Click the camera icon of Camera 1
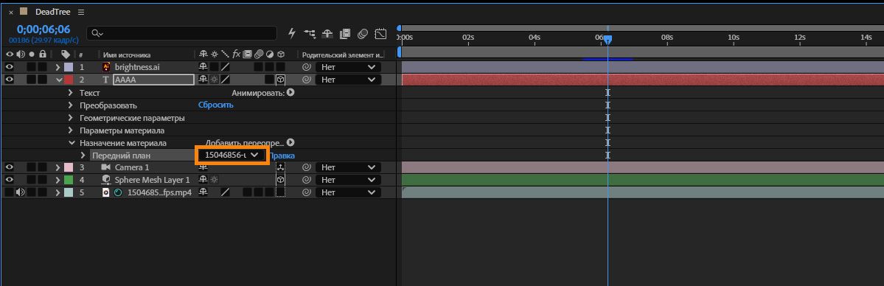884x286 pixels. [x=105, y=167]
